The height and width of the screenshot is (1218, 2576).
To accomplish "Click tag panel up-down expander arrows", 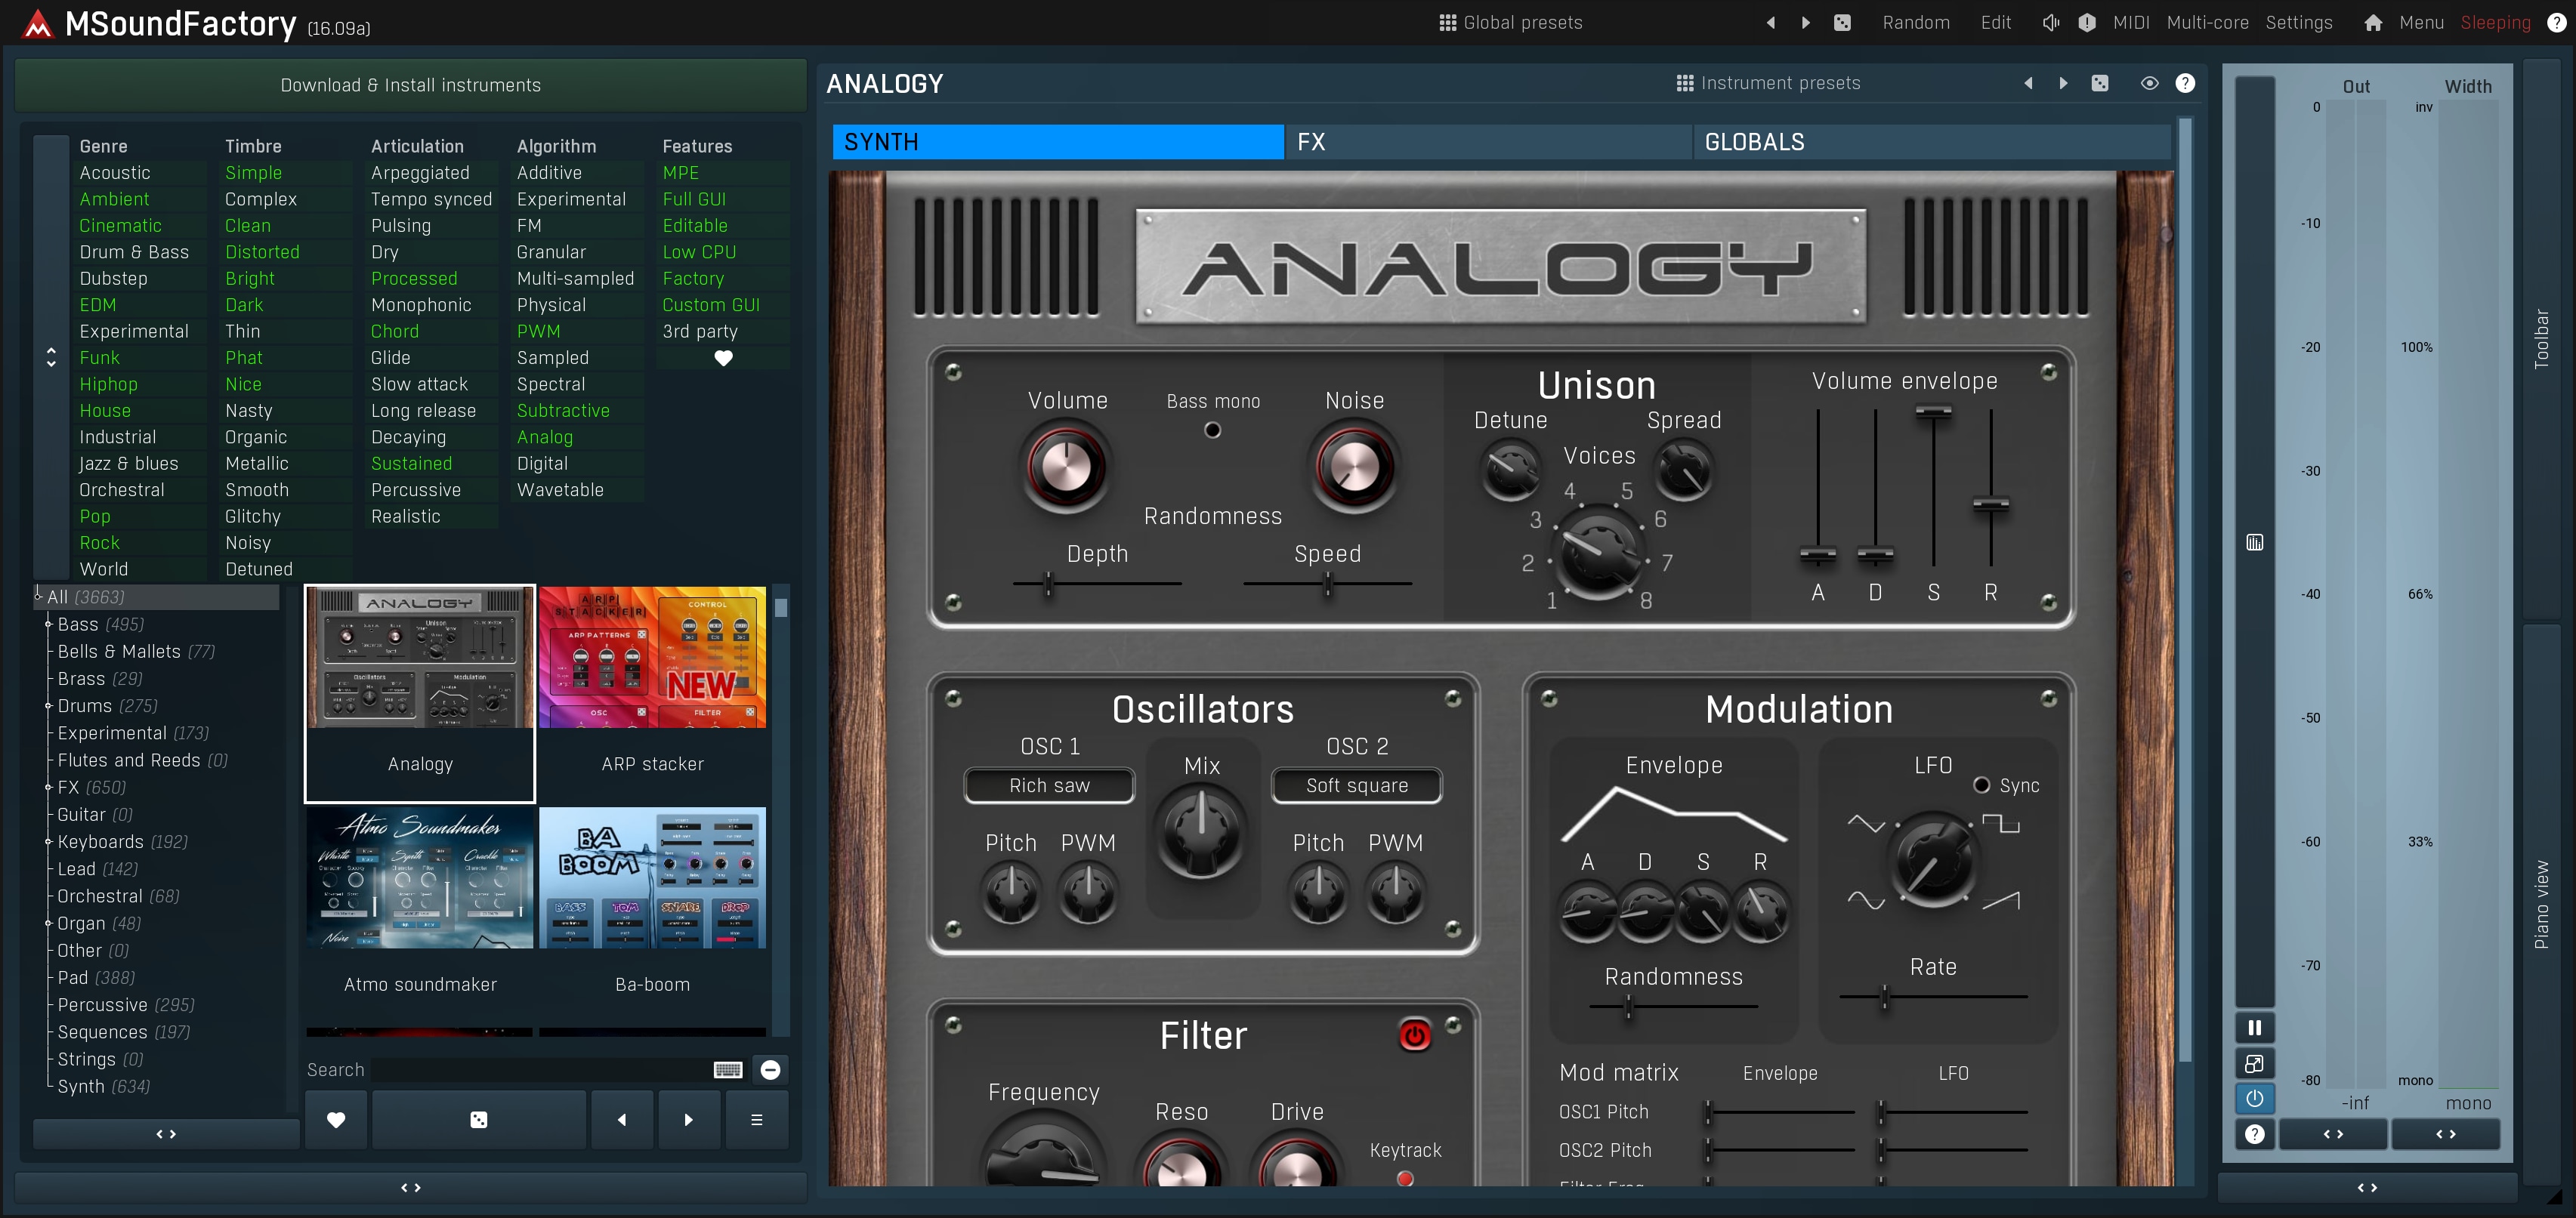I will (51, 358).
